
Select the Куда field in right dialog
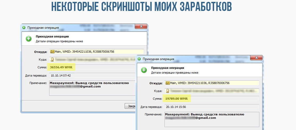click(x=212, y=91)
